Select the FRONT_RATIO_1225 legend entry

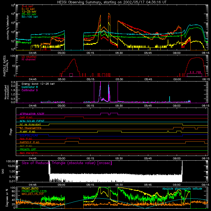click(34, 191)
